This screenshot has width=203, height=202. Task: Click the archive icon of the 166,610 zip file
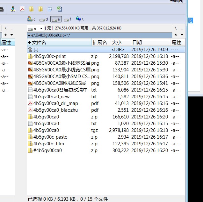pyautogui.click(x=30, y=117)
